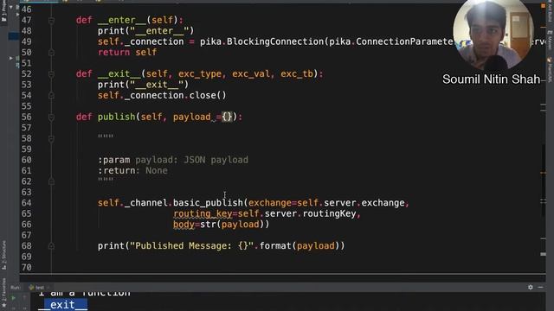This screenshot has width=554, height=311.
Task: Hide the Run tool window
Action: [x=540, y=288]
